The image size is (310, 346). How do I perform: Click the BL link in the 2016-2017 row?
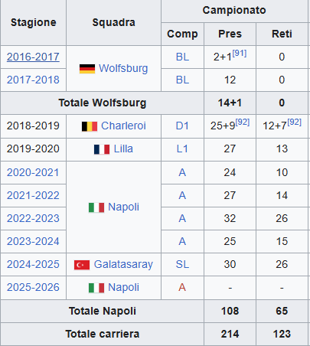click(x=182, y=57)
